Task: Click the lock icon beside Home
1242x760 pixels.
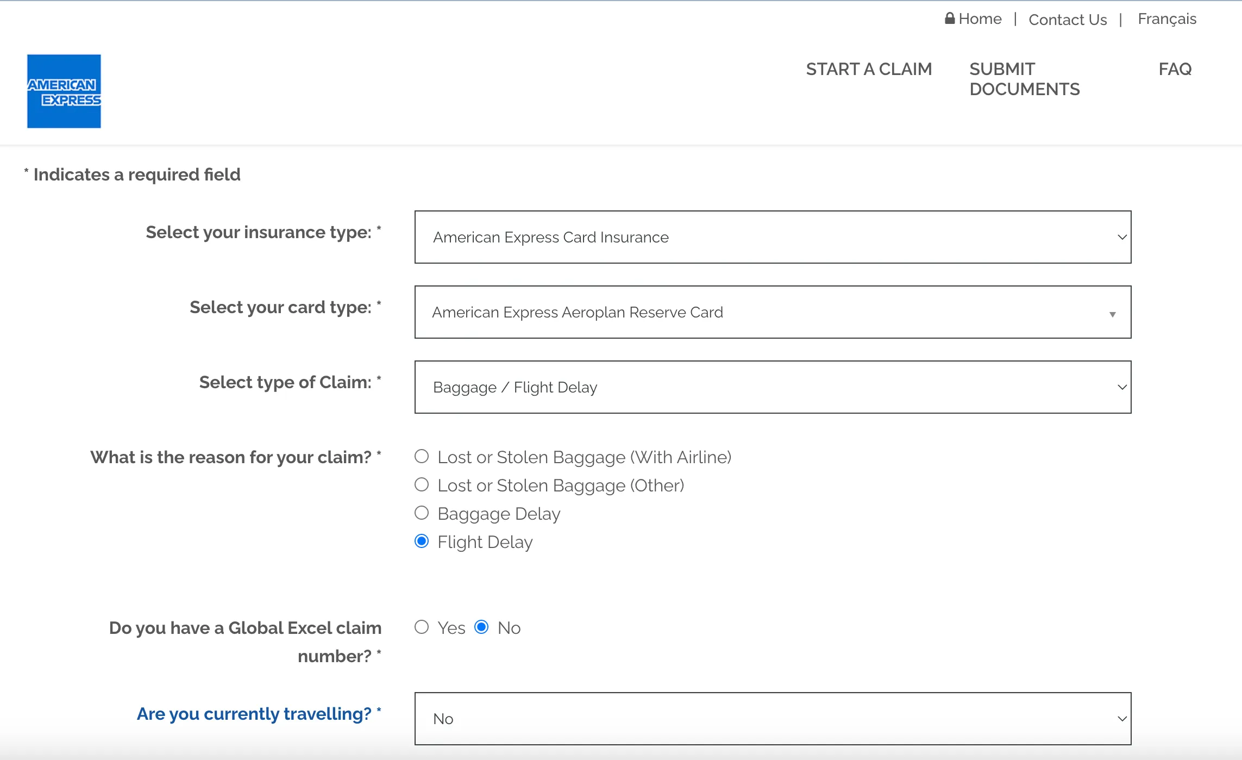Action: tap(950, 18)
